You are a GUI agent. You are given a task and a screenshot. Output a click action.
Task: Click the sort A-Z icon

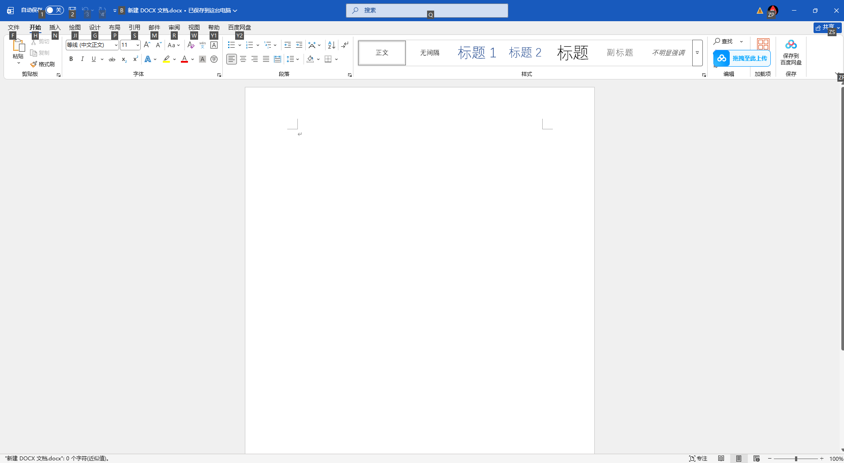331,45
